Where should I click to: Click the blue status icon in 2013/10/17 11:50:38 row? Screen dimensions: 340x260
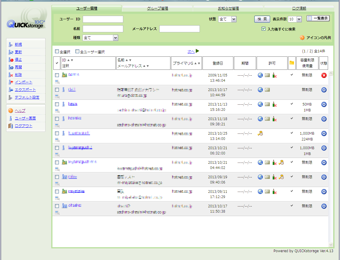click(324, 206)
